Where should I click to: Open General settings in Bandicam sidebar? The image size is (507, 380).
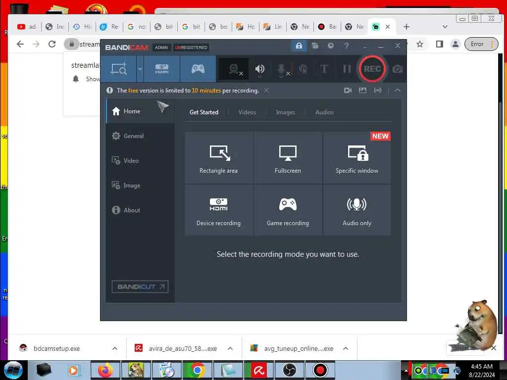coord(140,136)
